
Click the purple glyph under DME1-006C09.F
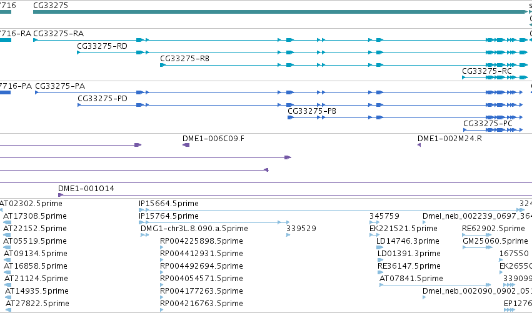[x=186, y=145]
